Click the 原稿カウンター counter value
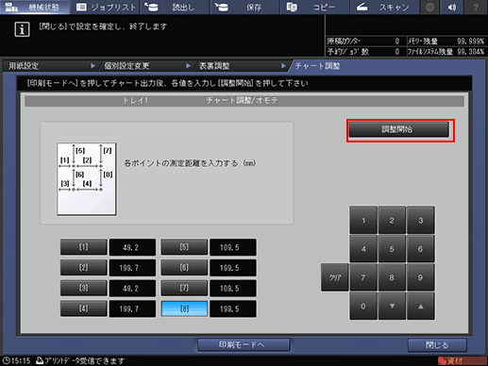 click(x=397, y=42)
